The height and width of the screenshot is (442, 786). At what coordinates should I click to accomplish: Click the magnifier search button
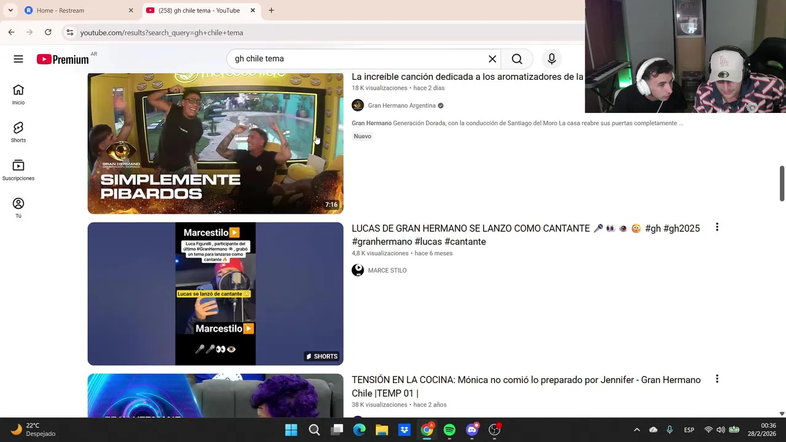point(517,59)
